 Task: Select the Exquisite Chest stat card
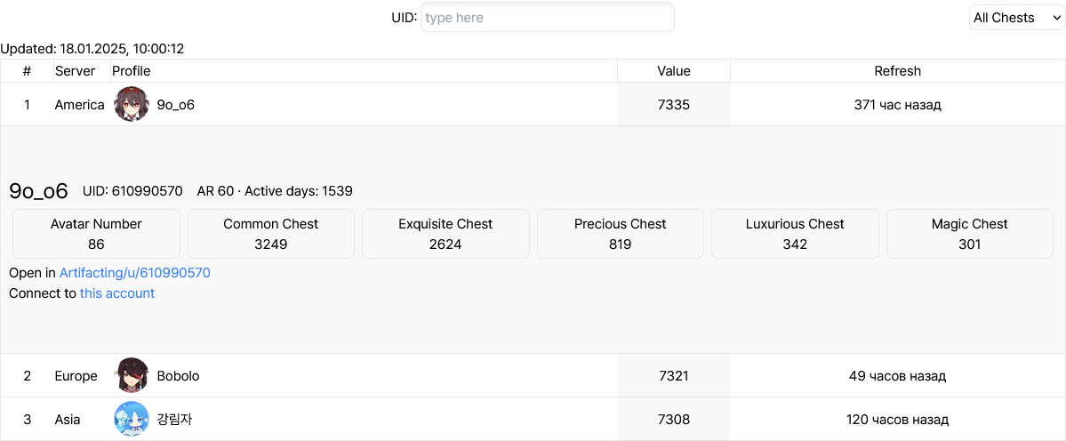tap(445, 234)
